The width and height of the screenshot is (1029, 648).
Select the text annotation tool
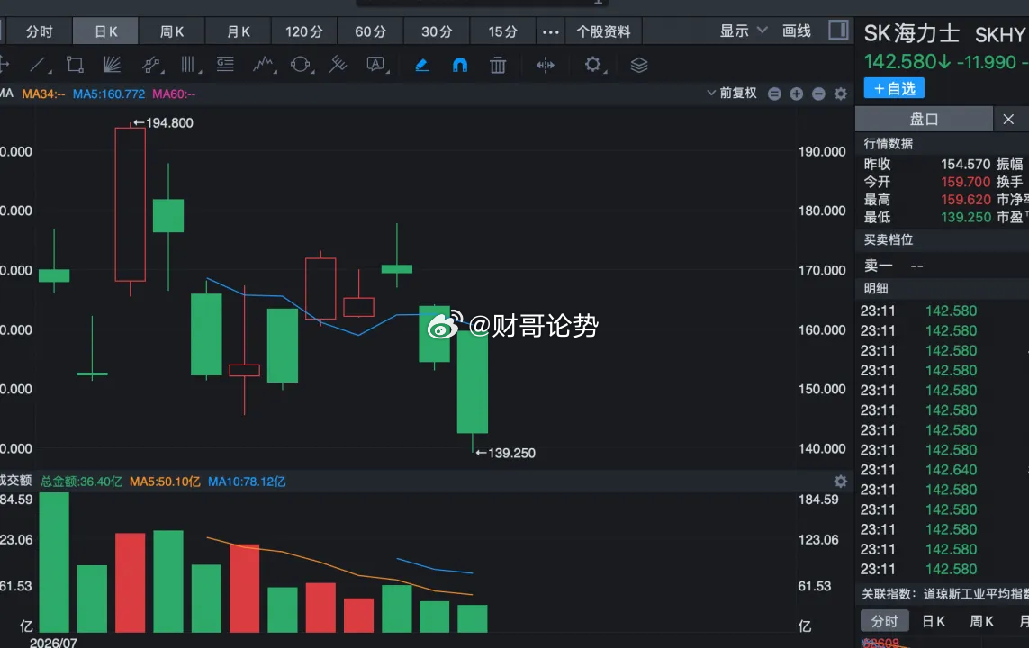pyautogui.click(x=376, y=64)
